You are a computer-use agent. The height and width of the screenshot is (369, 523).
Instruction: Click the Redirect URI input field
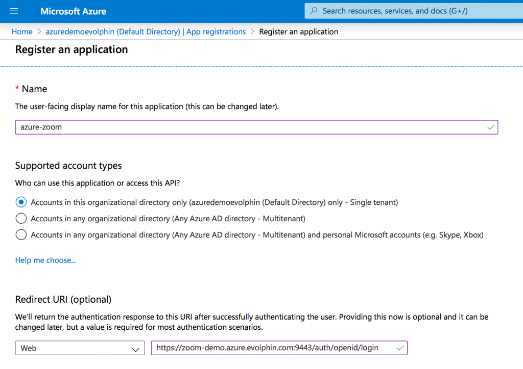[x=279, y=348]
